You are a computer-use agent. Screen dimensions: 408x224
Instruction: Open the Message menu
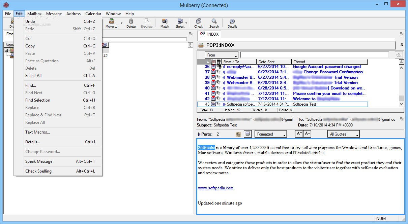(x=54, y=14)
